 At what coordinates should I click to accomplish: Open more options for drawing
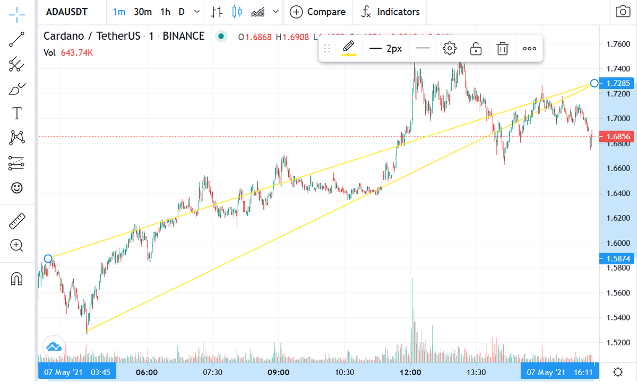click(x=529, y=49)
